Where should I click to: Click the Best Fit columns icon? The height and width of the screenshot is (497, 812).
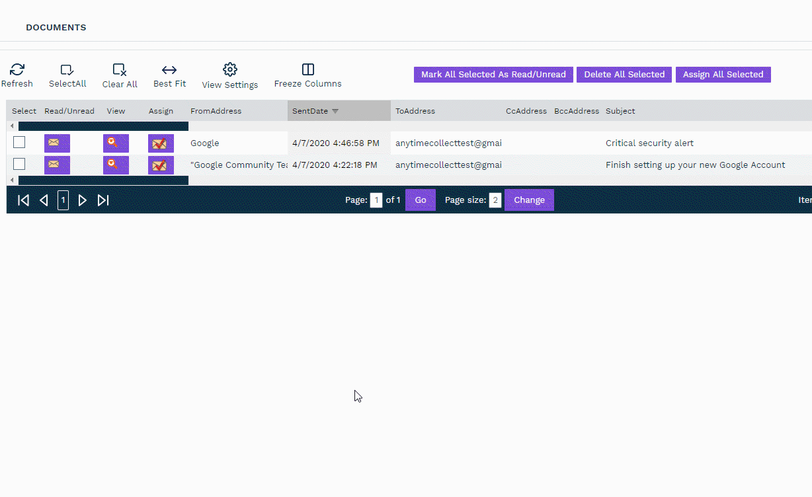pyautogui.click(x=169, y=69)
